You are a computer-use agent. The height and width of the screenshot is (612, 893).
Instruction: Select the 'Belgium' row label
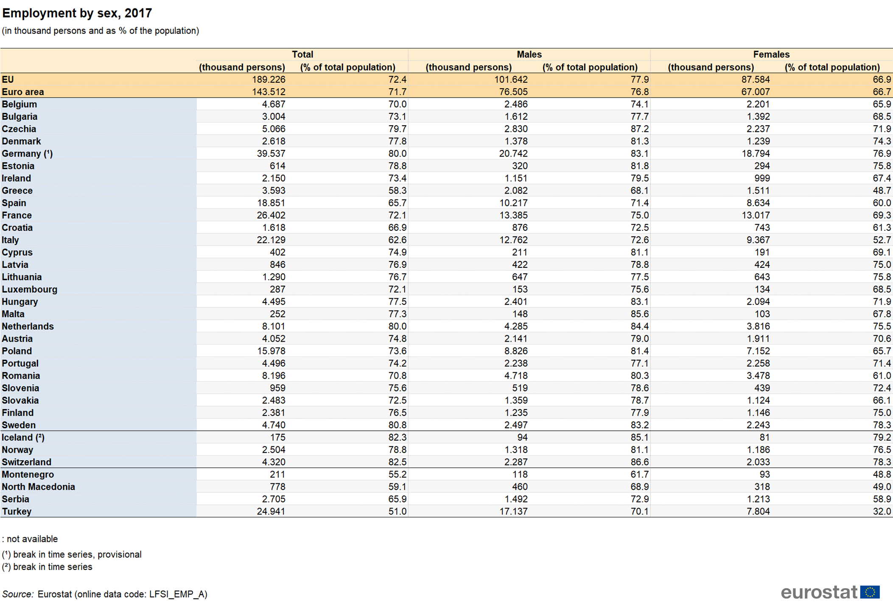click(x=20, y=104)
